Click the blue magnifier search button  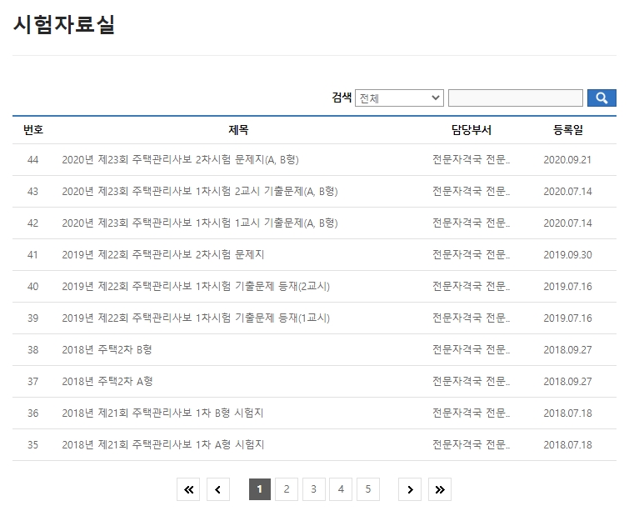click(x=602, y=98)
